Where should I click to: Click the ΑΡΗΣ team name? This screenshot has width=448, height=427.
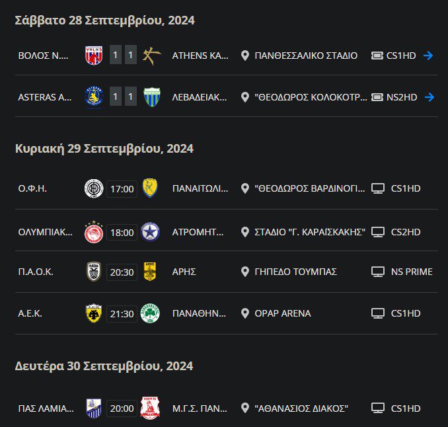click(x=184, y=272)
